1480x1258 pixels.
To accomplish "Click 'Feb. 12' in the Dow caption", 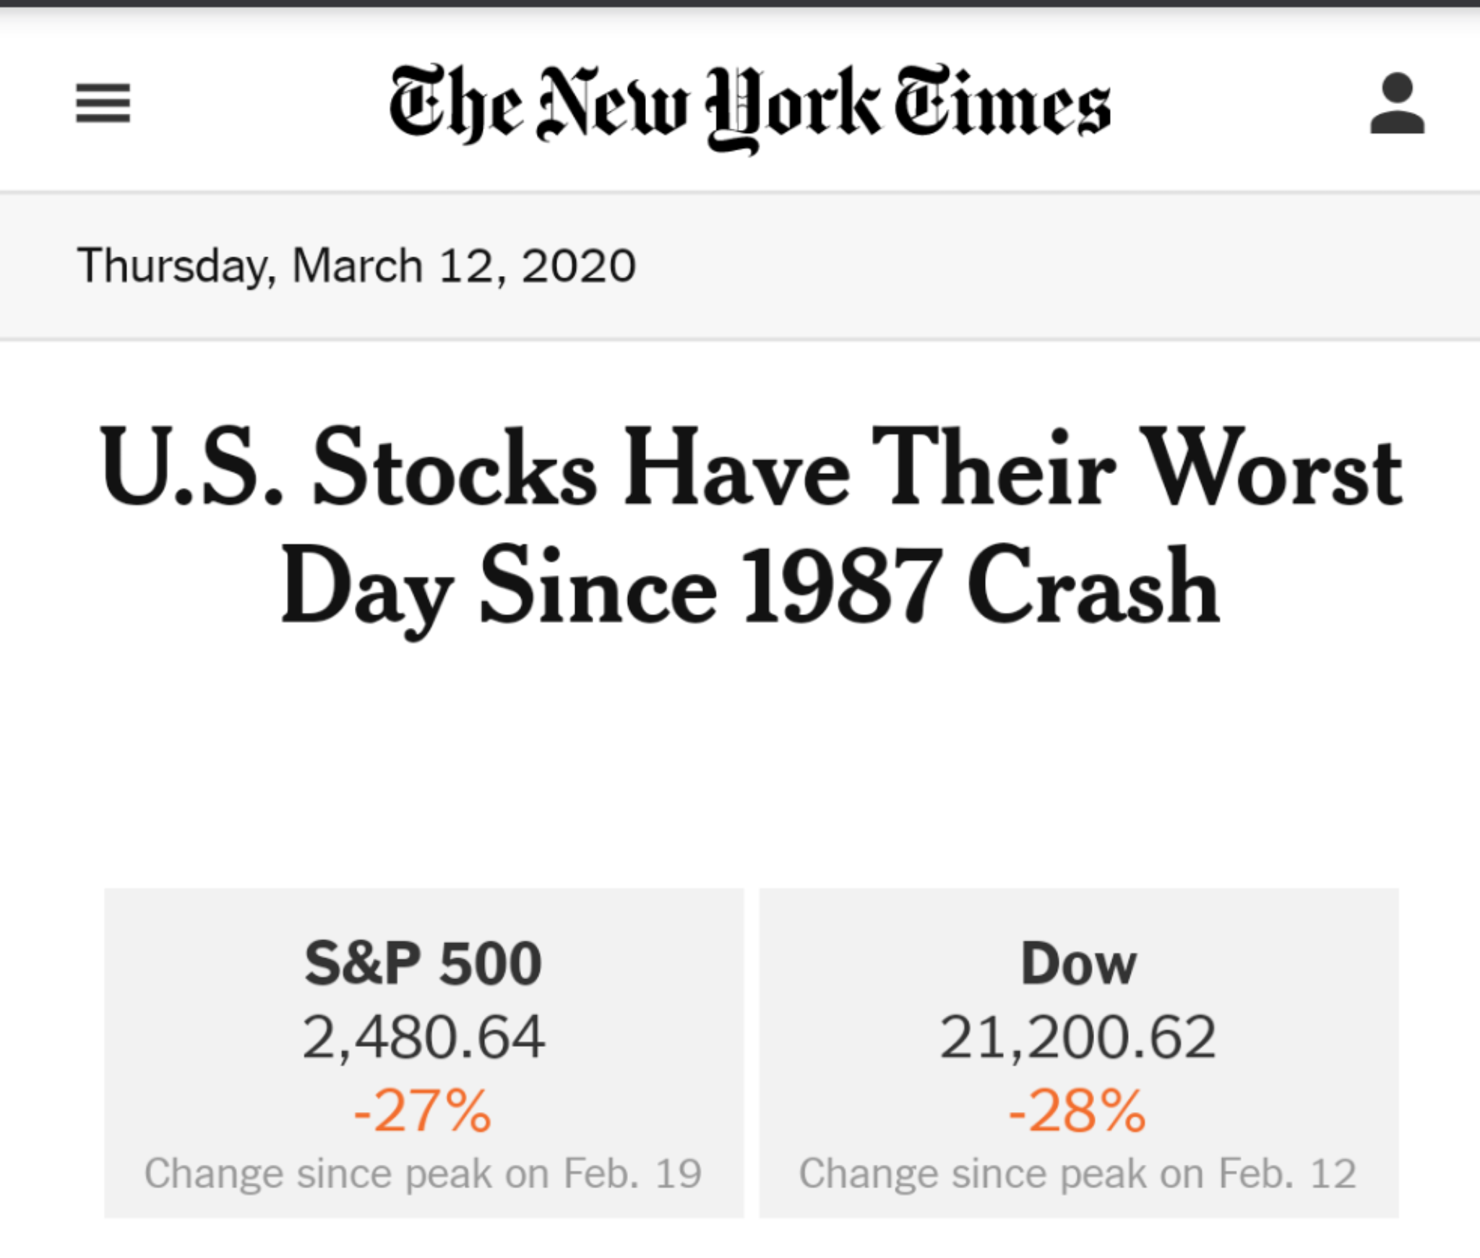I will [1288, 1173].
